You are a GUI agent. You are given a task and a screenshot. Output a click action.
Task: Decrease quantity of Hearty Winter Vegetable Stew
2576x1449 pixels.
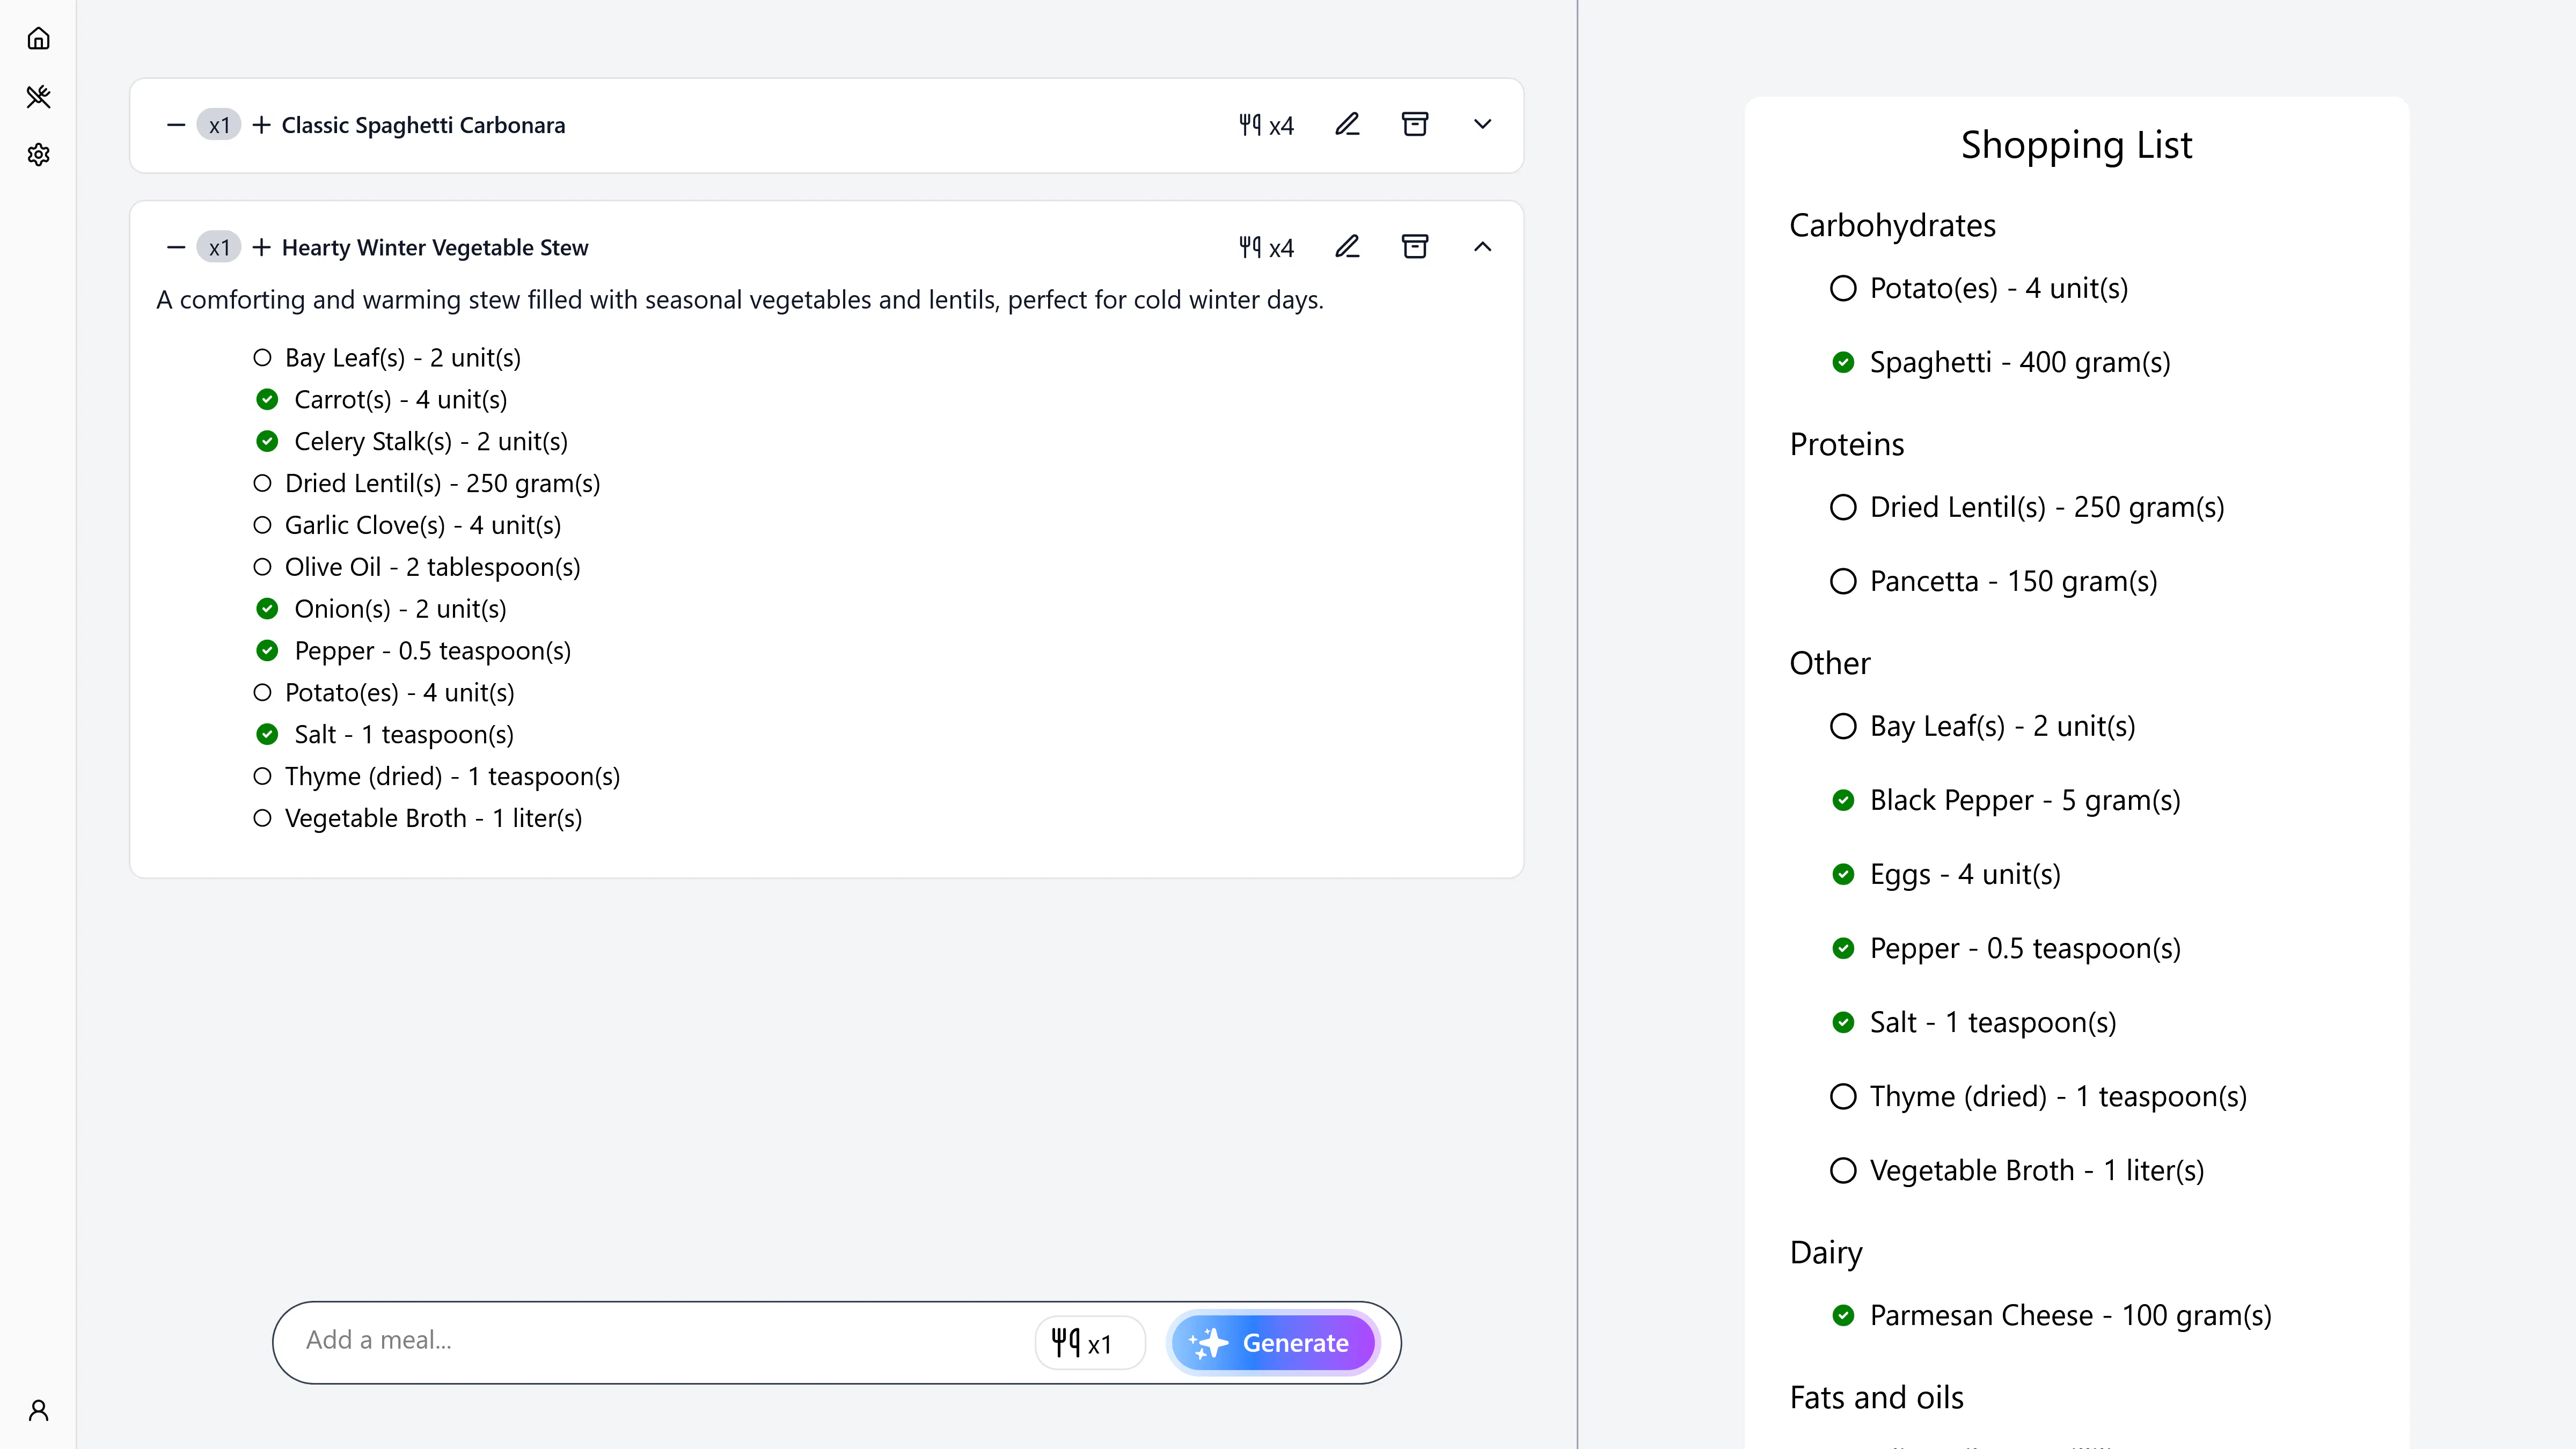176,247
